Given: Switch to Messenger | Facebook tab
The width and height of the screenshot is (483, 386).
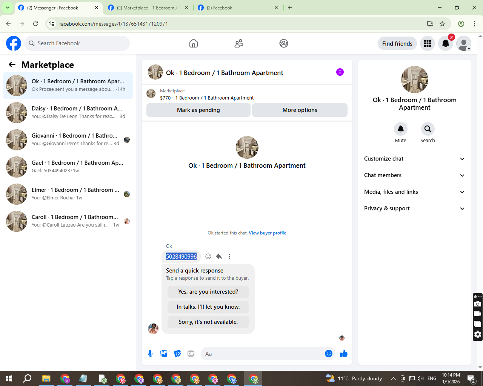Looking at the screenshot, I should pos(58,8).
